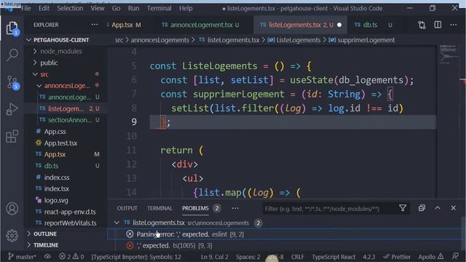
Task: Switch to the annonceLogement.tsx tab
Action: tap(201, 25)
